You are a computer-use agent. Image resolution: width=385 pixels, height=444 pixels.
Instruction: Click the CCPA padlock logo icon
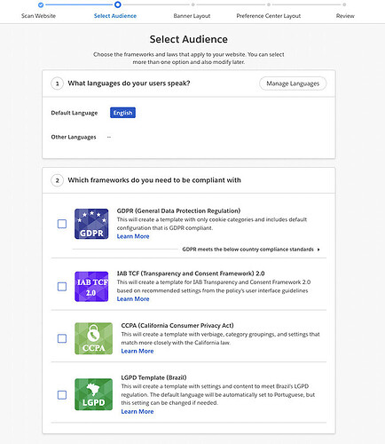tap(93, 338)
